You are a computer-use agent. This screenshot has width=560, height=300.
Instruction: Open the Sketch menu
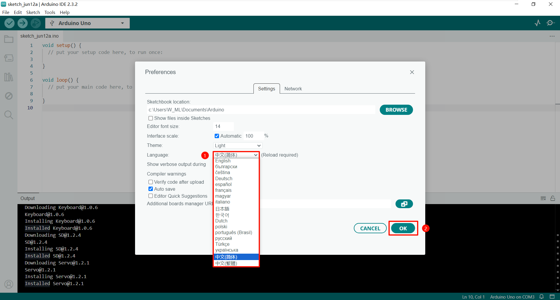33,12
